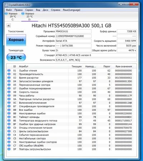Screen dimensions: 143x161
Task: Click the transfer mode field SATA/300
Action: point(73,46)
